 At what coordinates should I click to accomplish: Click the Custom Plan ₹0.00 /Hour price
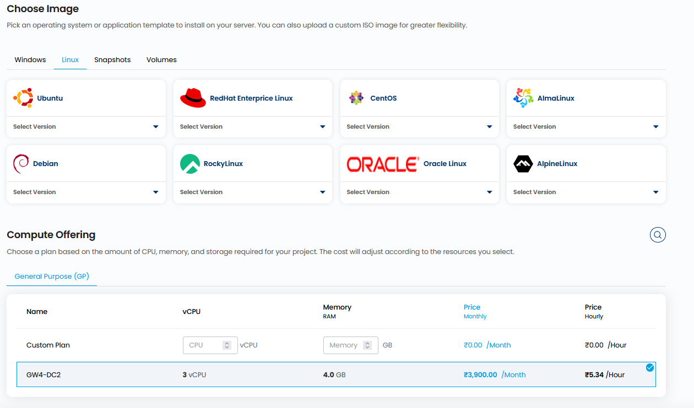click(x=606, y=345)
